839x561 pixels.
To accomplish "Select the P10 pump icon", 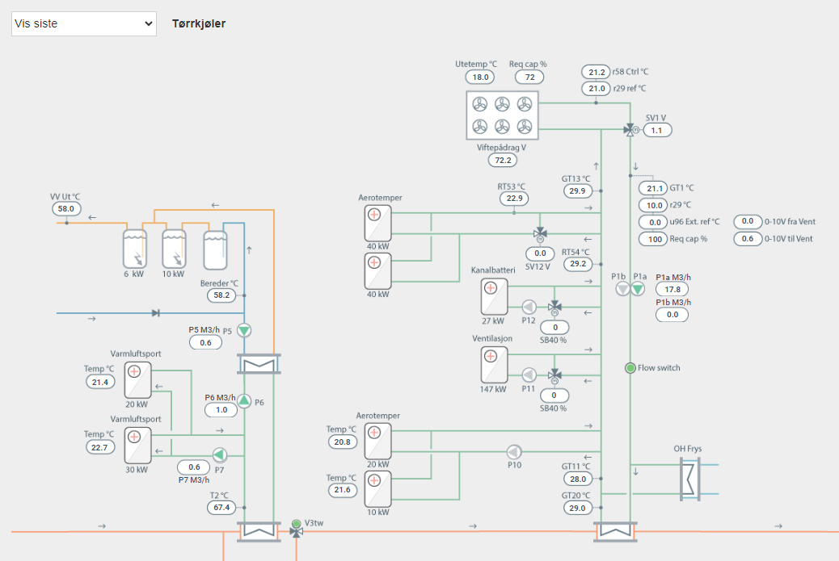I will coord(514,451).
